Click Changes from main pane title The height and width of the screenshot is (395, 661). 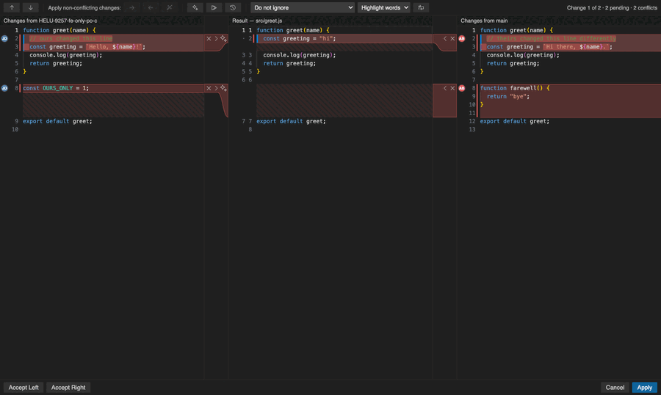pos(484,21)
